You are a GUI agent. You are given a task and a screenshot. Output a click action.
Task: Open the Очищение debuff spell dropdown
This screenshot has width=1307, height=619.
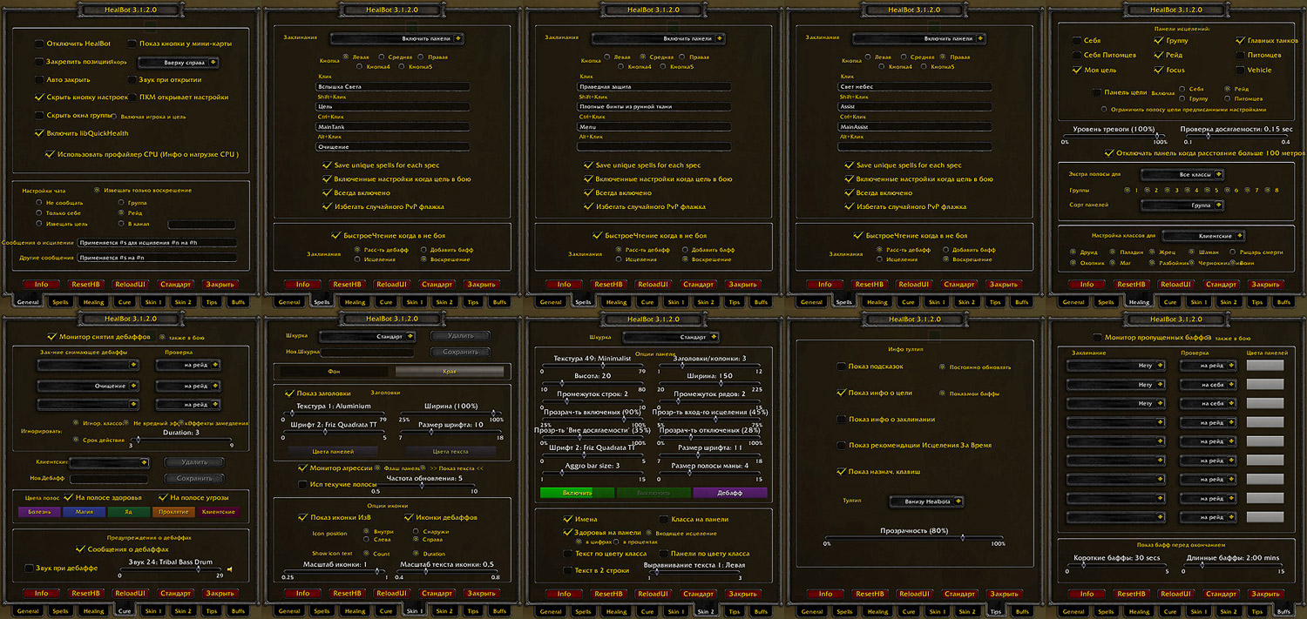pyautogui.click(x=88, y=386)
